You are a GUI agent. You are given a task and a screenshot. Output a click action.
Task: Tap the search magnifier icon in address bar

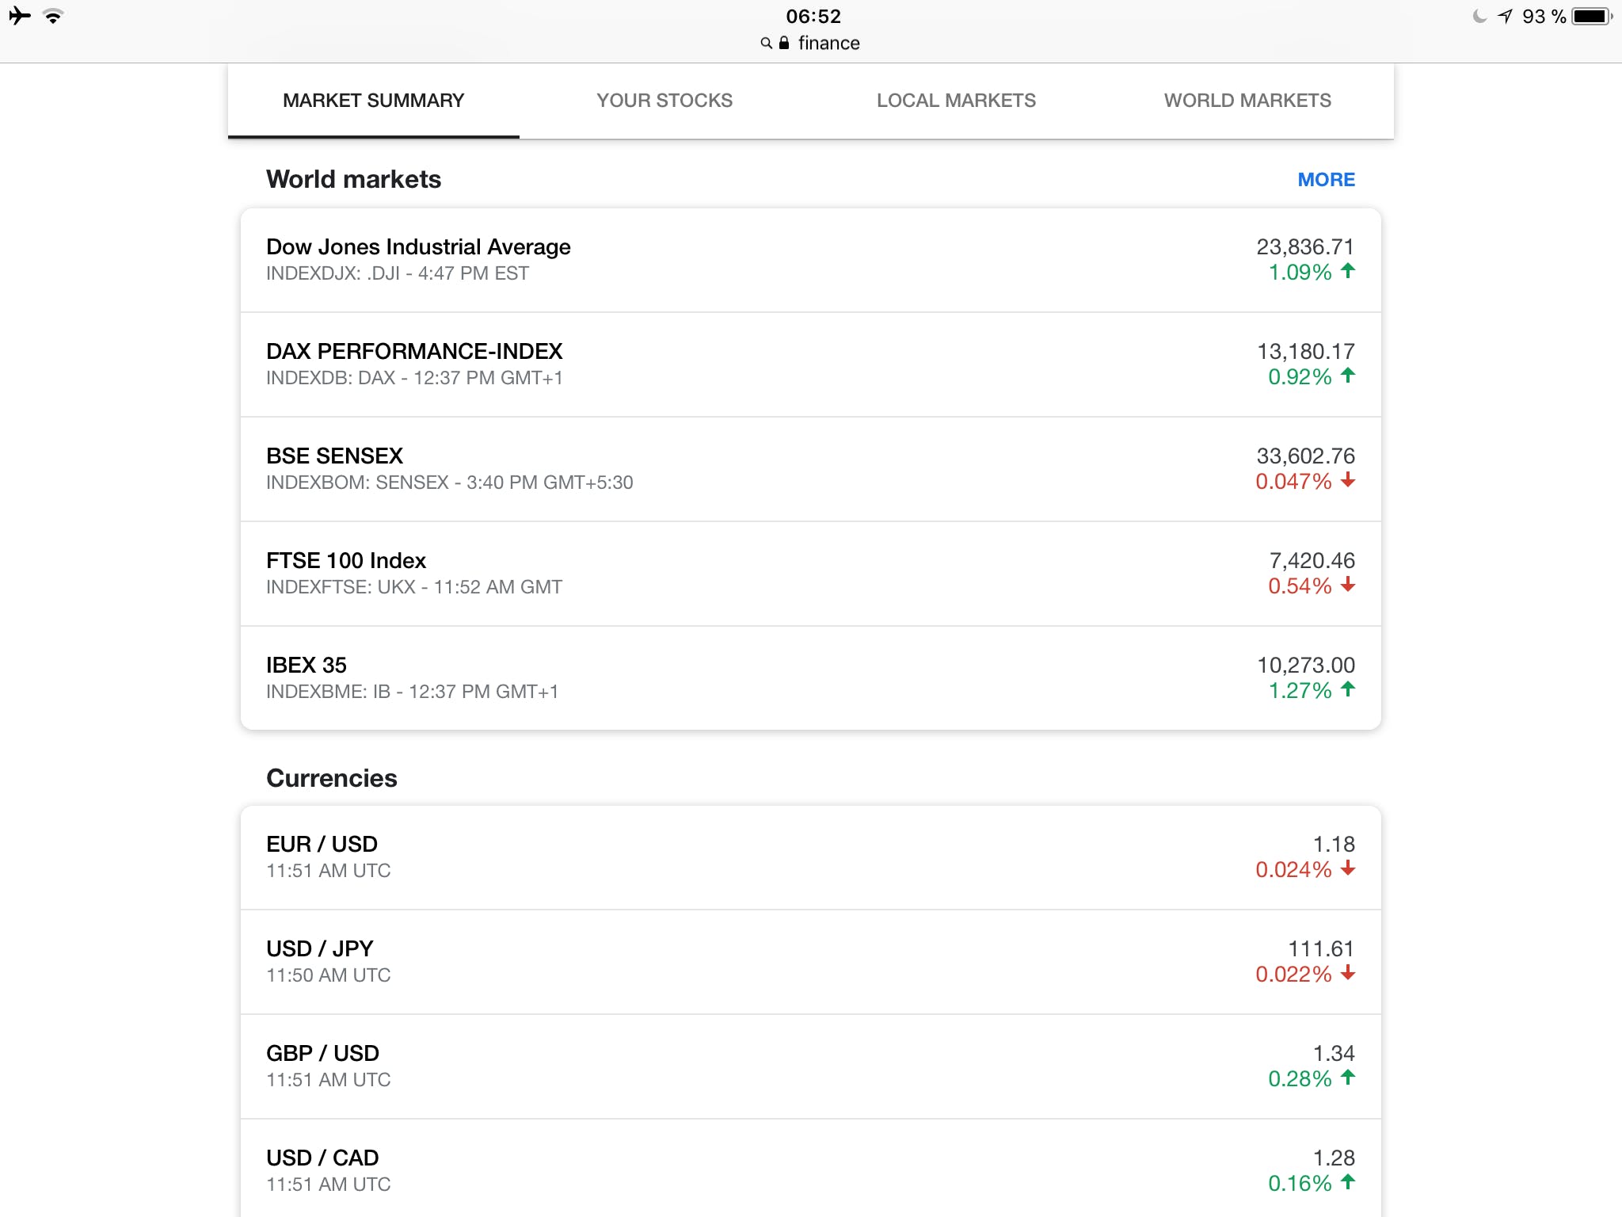766,43
